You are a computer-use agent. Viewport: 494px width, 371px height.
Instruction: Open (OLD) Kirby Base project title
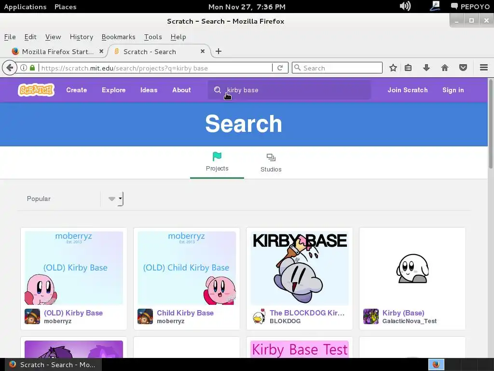click(x=73, y=313)
